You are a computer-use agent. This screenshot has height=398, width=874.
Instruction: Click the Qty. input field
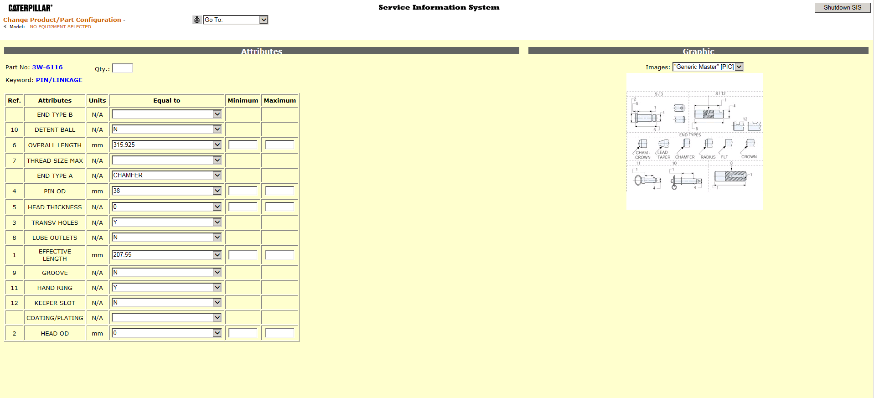click(122, 68)
